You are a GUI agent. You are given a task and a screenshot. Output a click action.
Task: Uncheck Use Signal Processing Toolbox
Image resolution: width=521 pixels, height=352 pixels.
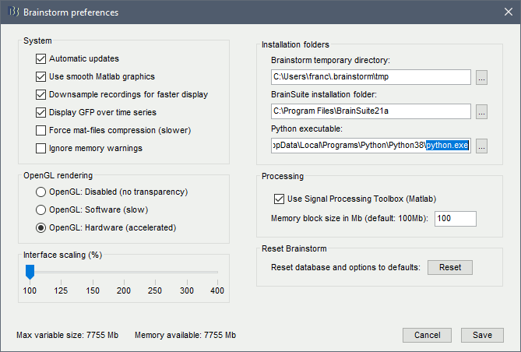pyautogui.click(x=280, y=199)
